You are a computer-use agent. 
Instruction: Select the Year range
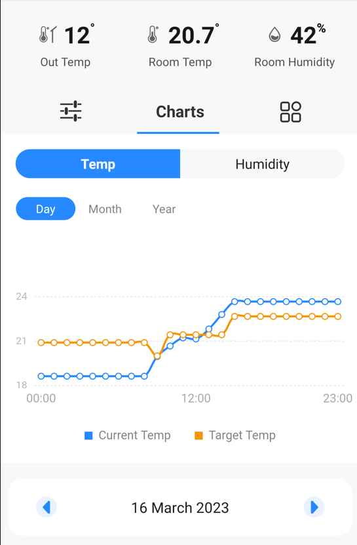[x=164, y=209]
